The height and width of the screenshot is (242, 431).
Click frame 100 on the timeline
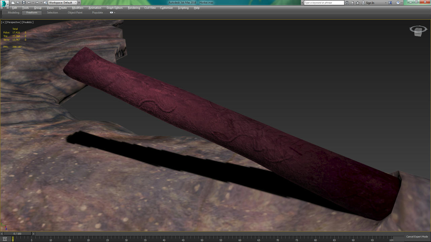click(391, 240)
